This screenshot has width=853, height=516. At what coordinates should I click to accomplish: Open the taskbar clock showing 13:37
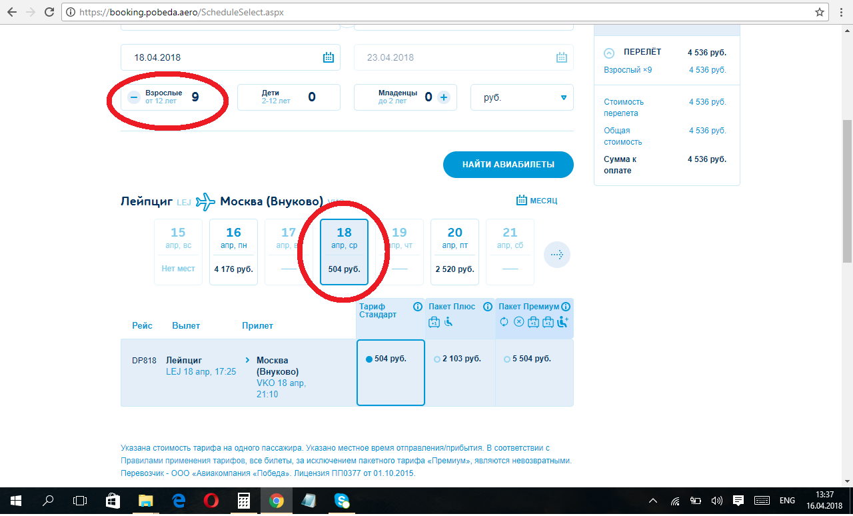click(824, 501)
